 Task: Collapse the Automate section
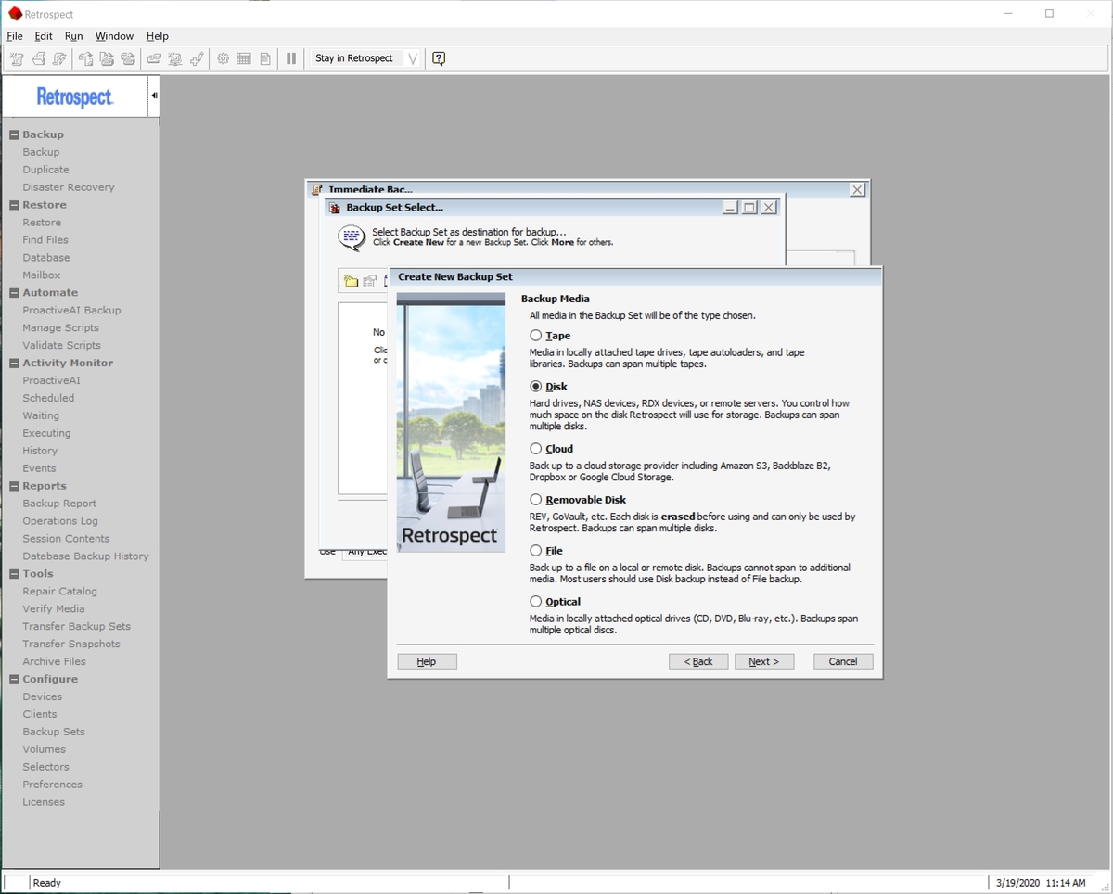pos(14,293)
